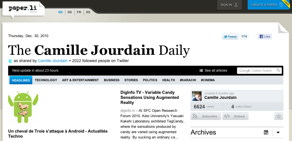This screenshot has height=141, width=292.
Task: Click the user silhouette icon in Sign In
Action: [x=236, y=5]
